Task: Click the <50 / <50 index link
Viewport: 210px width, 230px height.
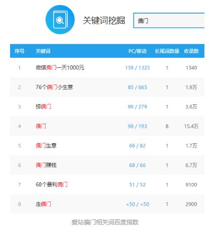Action: pyautogui.click(x=138, y=204)
